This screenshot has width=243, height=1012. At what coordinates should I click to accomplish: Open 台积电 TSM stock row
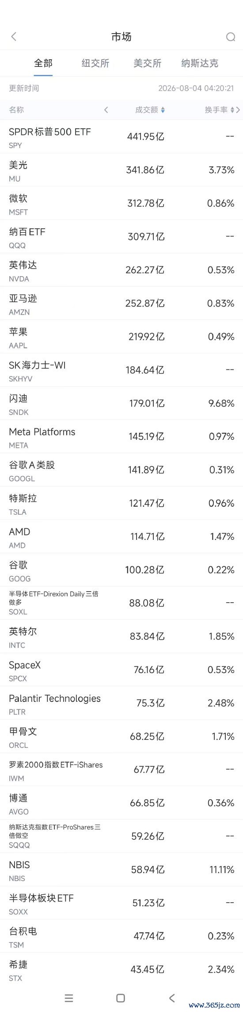121,936
